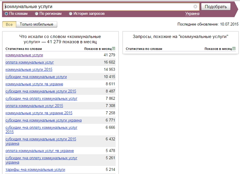The image size is (240, 174).
Task: Clear the search field with the X icon
Action: (x=196, y=7)
